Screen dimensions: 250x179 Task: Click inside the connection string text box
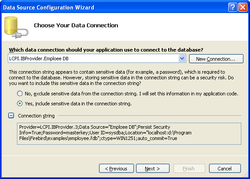[129, 133]
